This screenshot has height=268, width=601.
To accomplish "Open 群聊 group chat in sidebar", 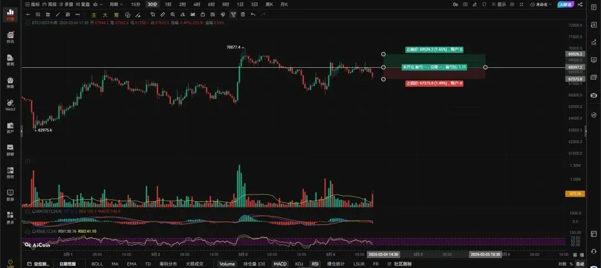I will (10, 150).
